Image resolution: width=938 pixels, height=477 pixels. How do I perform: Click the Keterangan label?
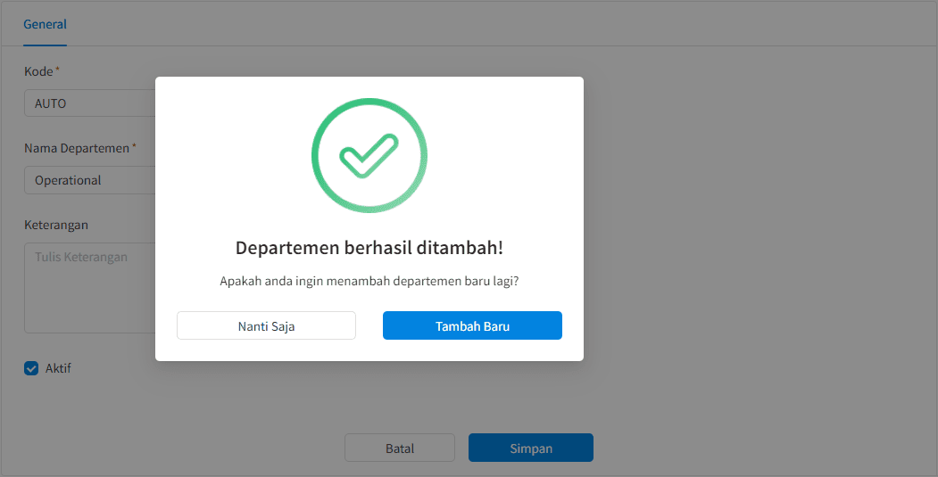coord(56,225)
